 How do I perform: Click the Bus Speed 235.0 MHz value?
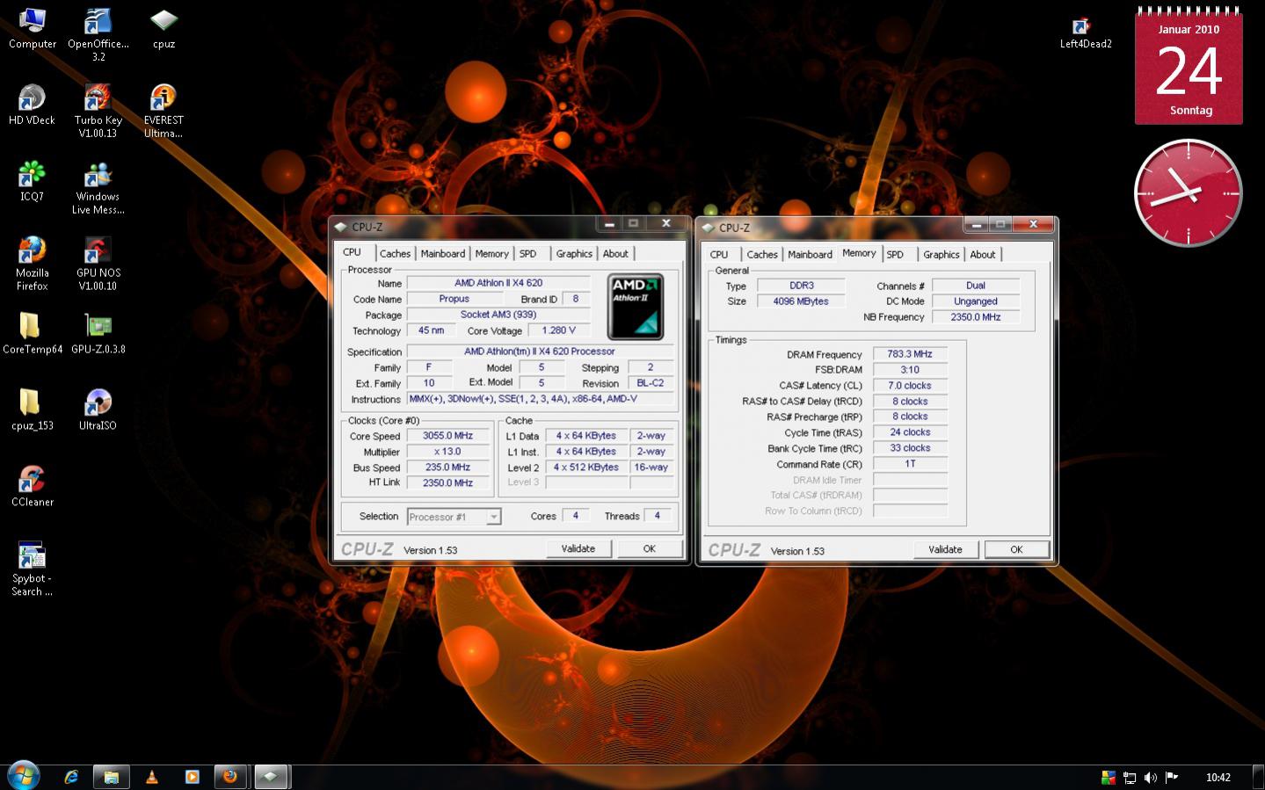pyautogui.click(x=448, y=467)
